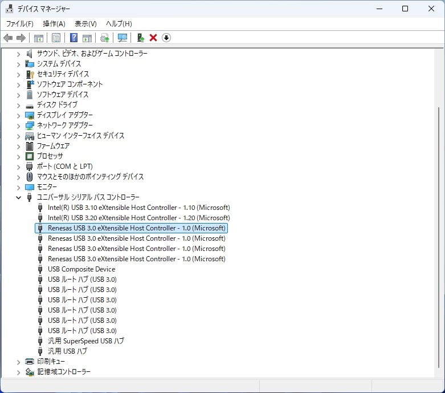Open the ファイル(F) menu
This screenshot has height=393, width=445.
[19, 23]
